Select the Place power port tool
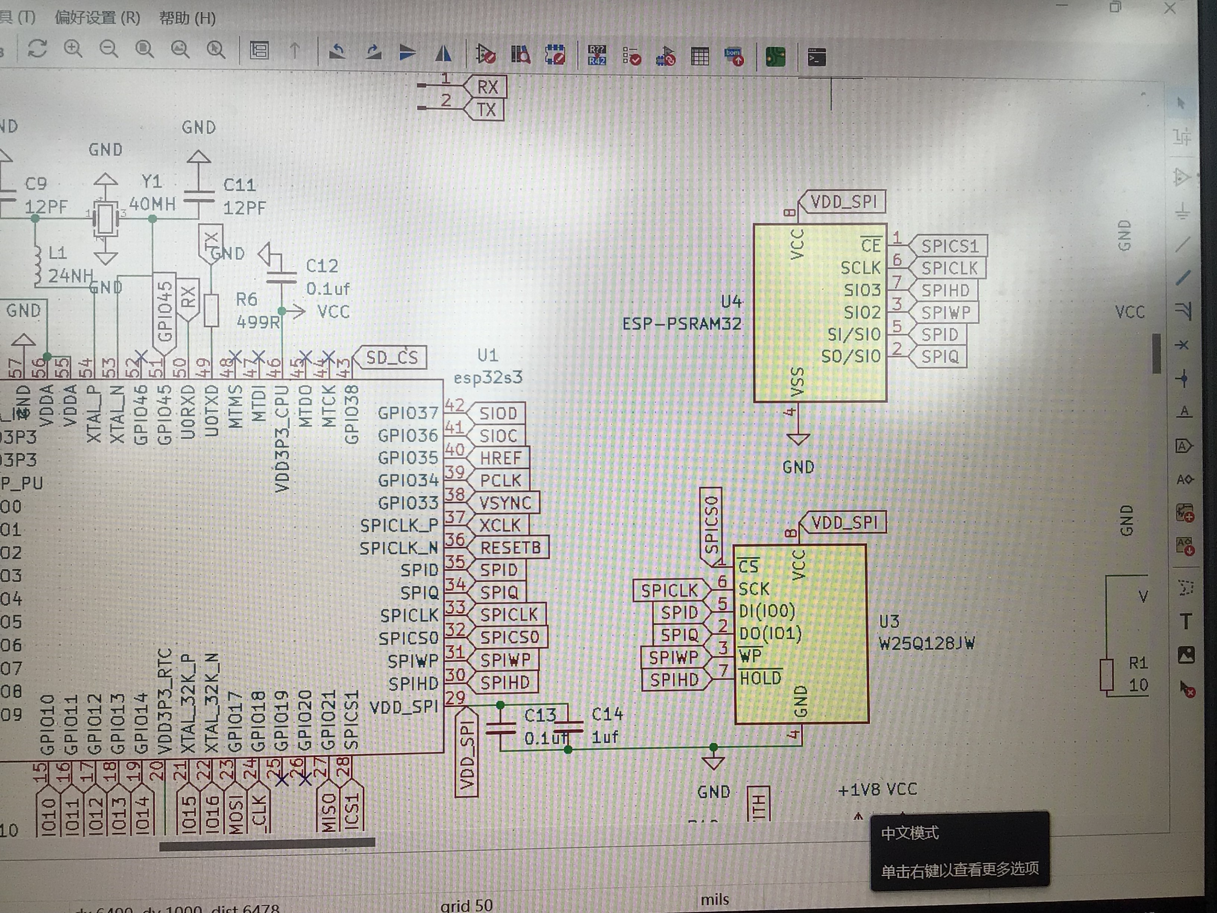Screen dimensions: 1217x913 (1182, 211)
